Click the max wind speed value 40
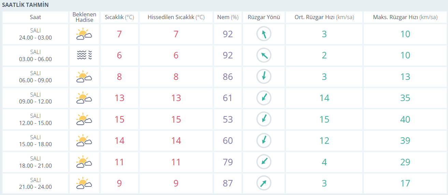The height and width of the screenshot is (195, 448). pyautogui.click(x=405, y=119)
